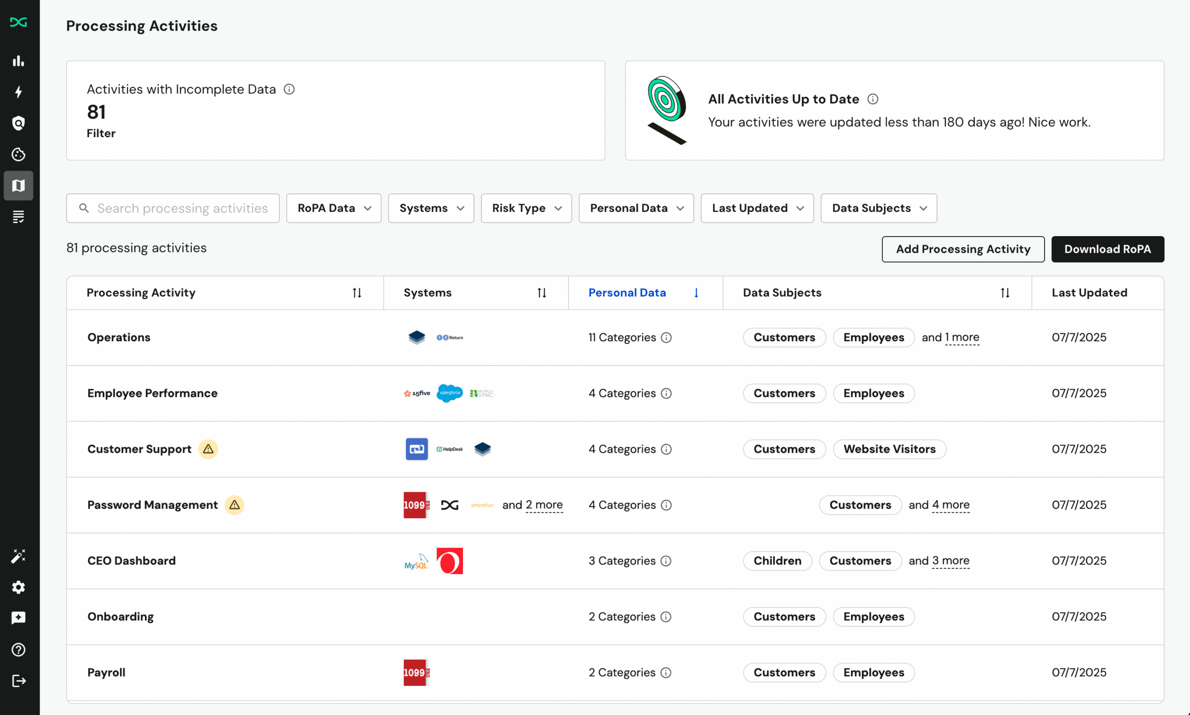Open the checklist icon in sidebar
This screenshot has width=1190, height=715.
coord(18,217)
